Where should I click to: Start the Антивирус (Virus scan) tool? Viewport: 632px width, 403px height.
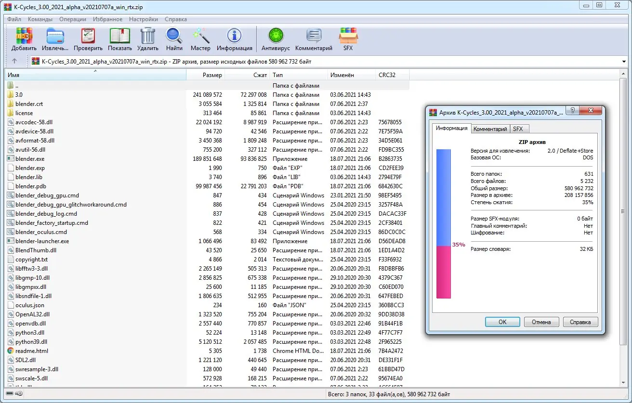click(x=276, y=36)
